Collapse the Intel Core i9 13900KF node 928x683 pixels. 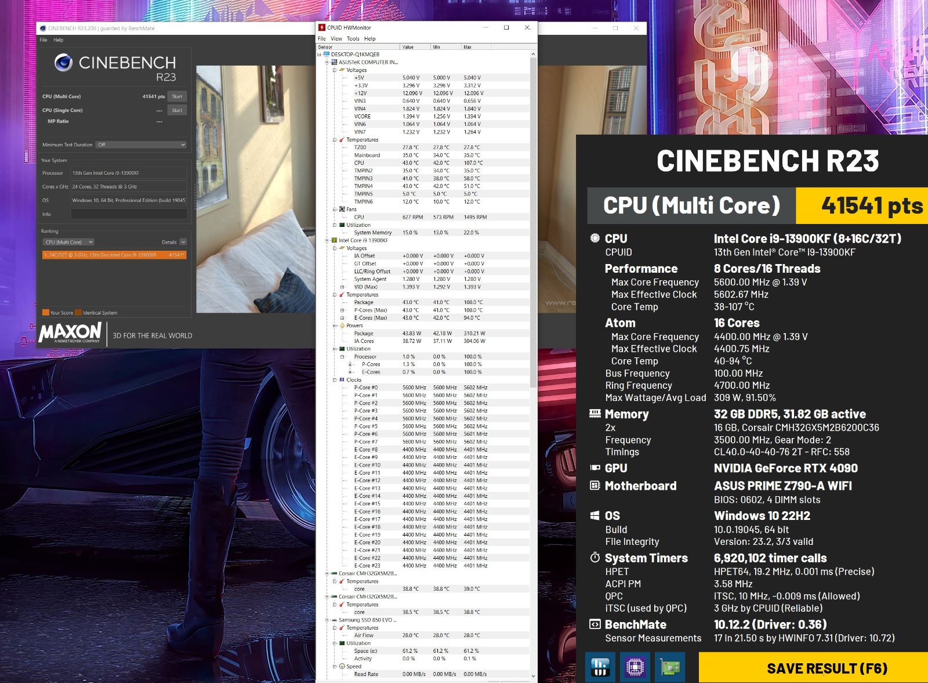pyautogui.click(x=327, y=240)
